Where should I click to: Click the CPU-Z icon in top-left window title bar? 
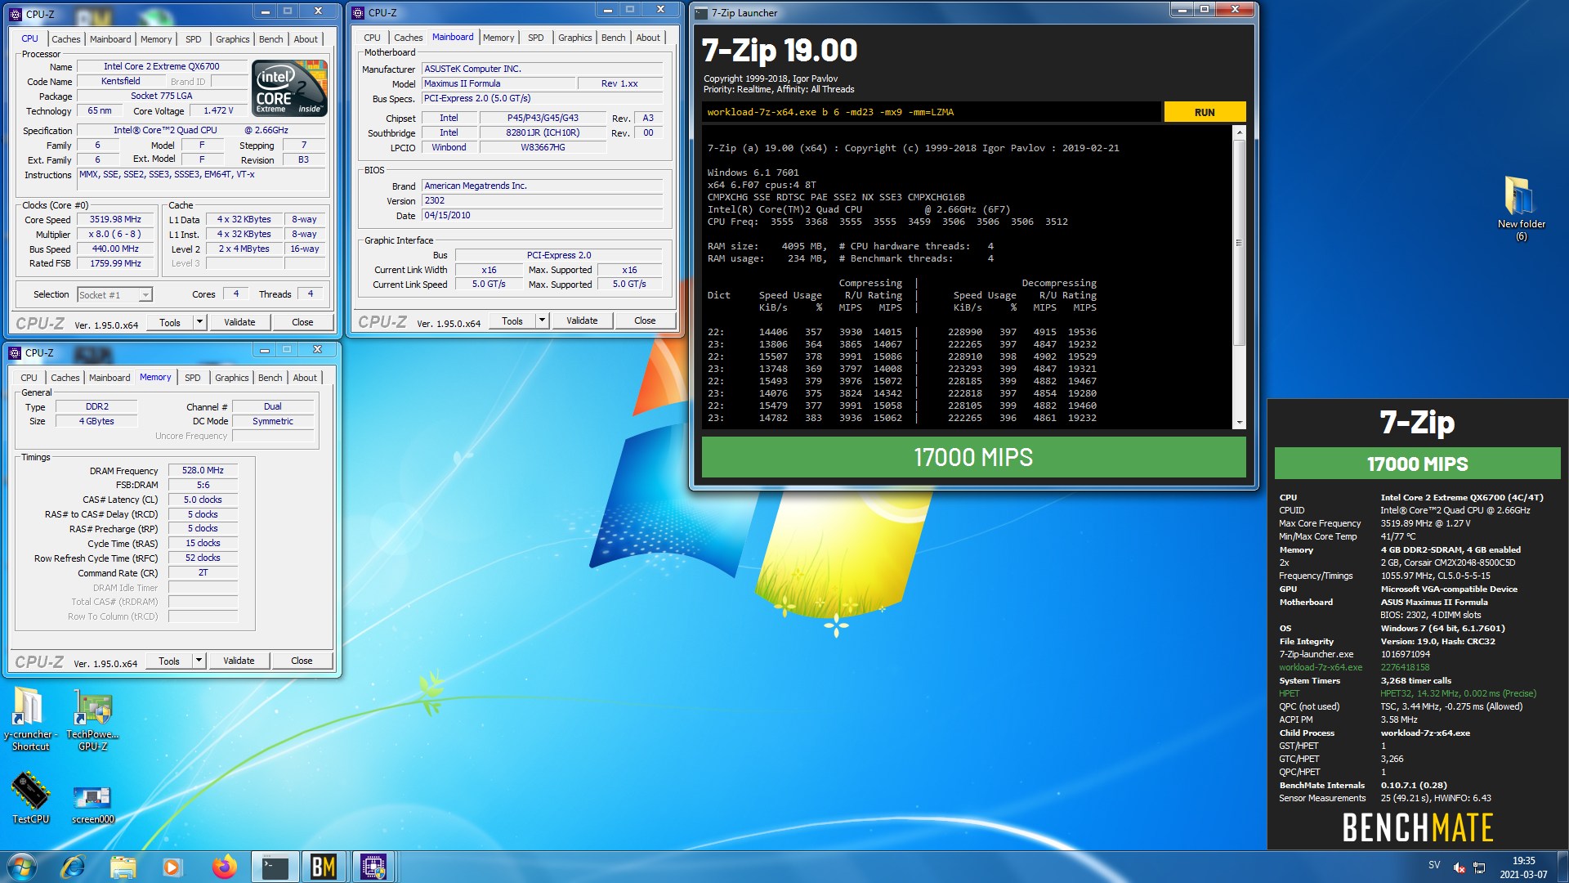pyautogui.click(x=15, y=14)
